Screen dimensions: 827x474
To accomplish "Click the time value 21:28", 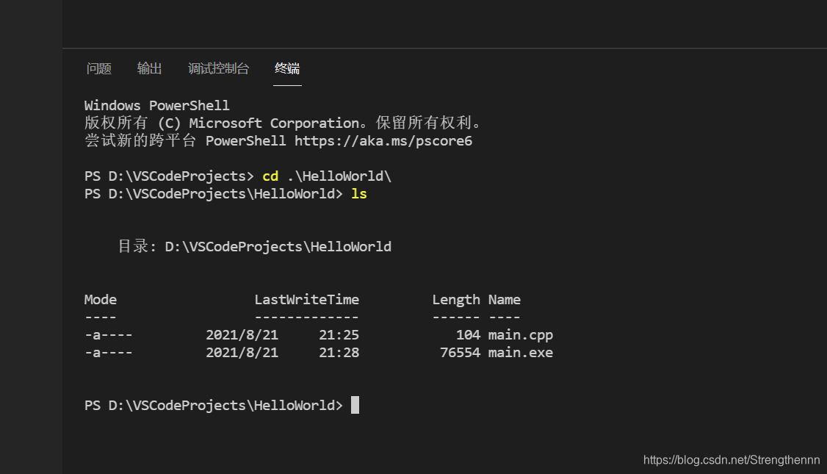I will click(x=339, y=353).
